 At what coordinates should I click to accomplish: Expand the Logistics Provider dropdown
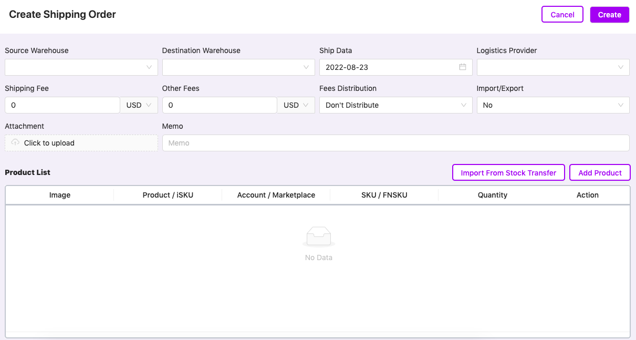(x=553, y=67)
